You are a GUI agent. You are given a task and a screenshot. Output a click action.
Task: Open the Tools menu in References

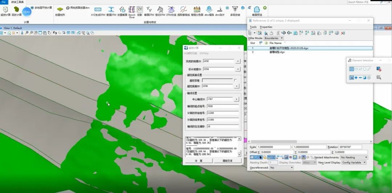(x=253, y=27)
